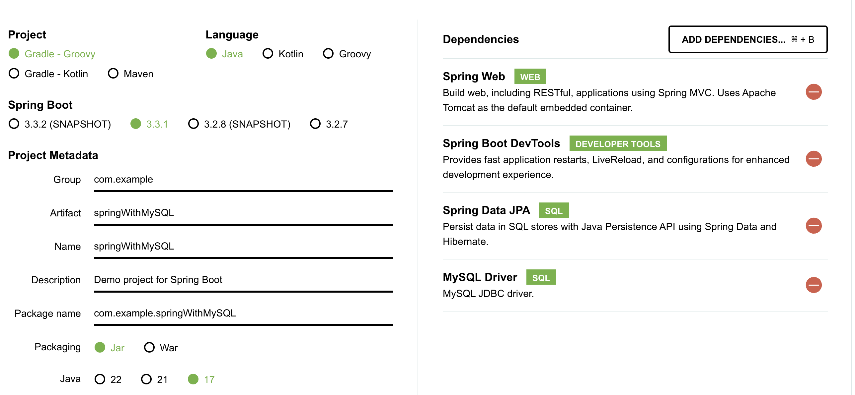Choose Spring Boot 3.2.8 (SNAPSHOT)
The image size is (855, 395).
[194, 124]
